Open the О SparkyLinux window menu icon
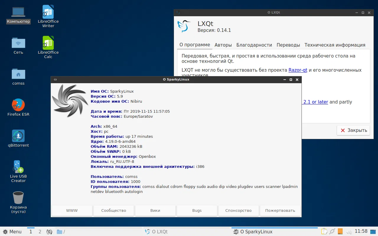The width and height of the screenshot is (378, 236). tap(55, 80)
